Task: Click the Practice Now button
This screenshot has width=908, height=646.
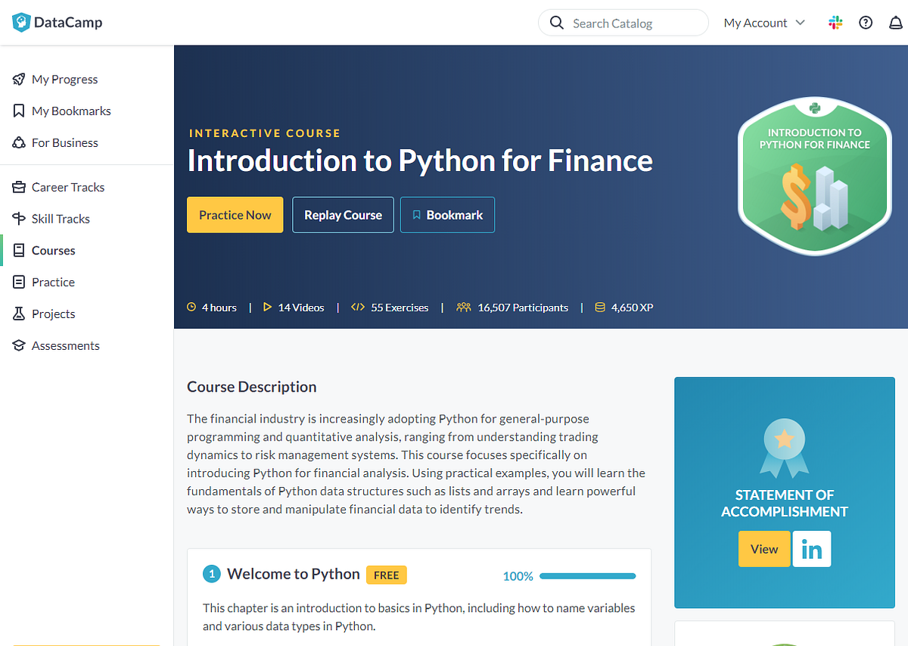Action: (235, 214)
